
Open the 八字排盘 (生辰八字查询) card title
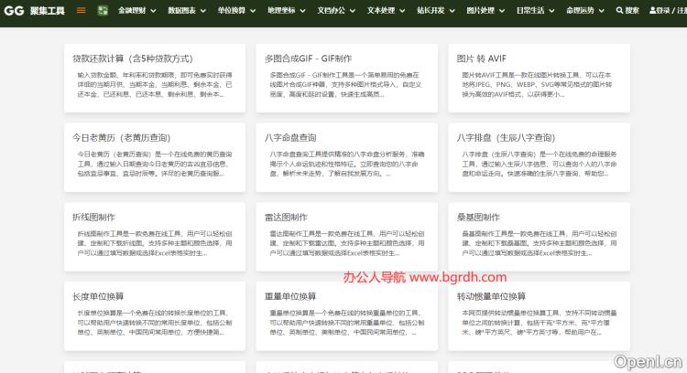point(506,138)
